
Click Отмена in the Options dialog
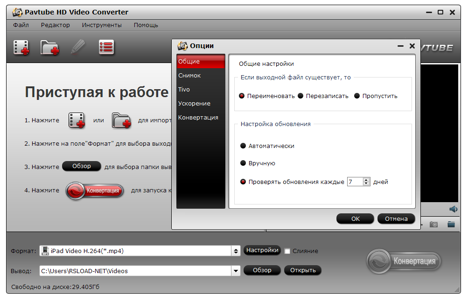click(396, 219)
